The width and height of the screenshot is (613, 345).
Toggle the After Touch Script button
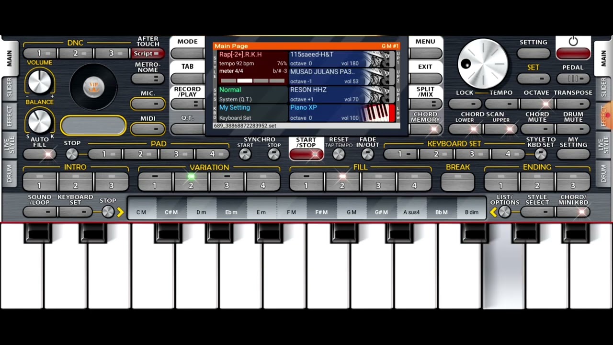coord(148,54)
